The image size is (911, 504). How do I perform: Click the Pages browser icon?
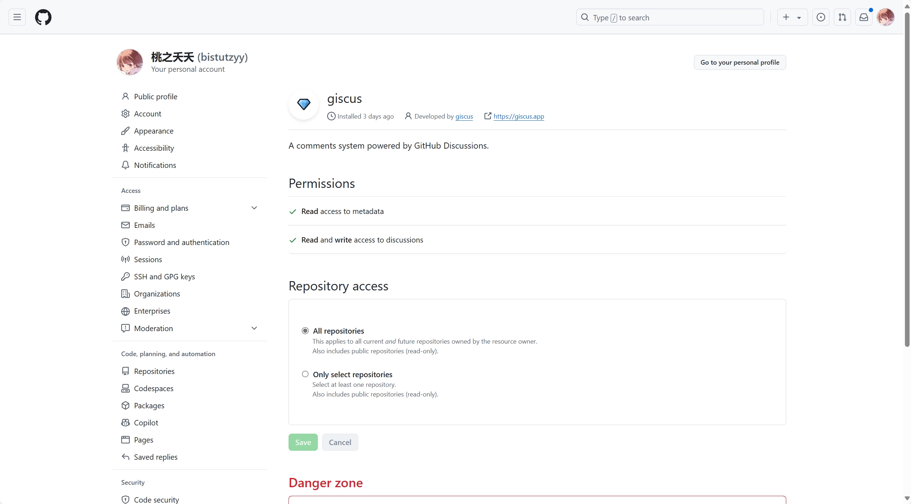(125, 440)
